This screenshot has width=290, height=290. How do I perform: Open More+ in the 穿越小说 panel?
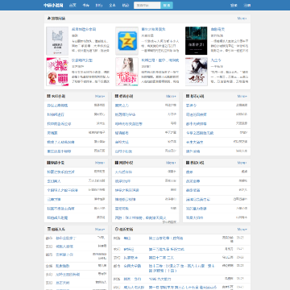(x=100, y=163)
